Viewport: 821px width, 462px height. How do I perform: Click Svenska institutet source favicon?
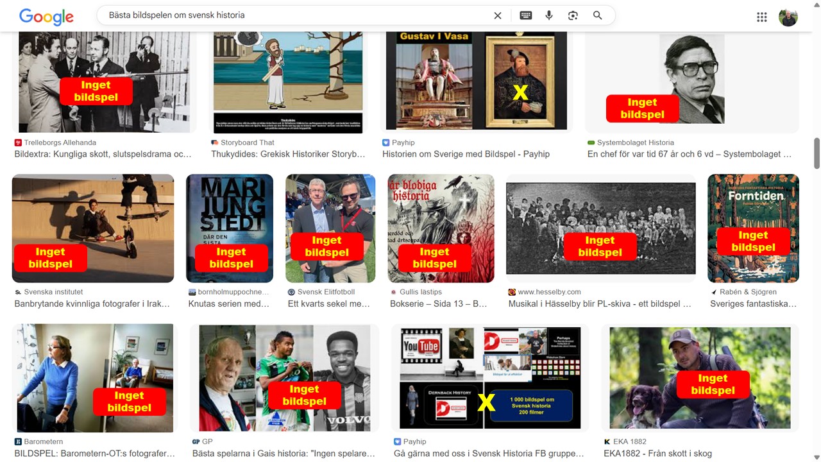(x=18, y=292)
